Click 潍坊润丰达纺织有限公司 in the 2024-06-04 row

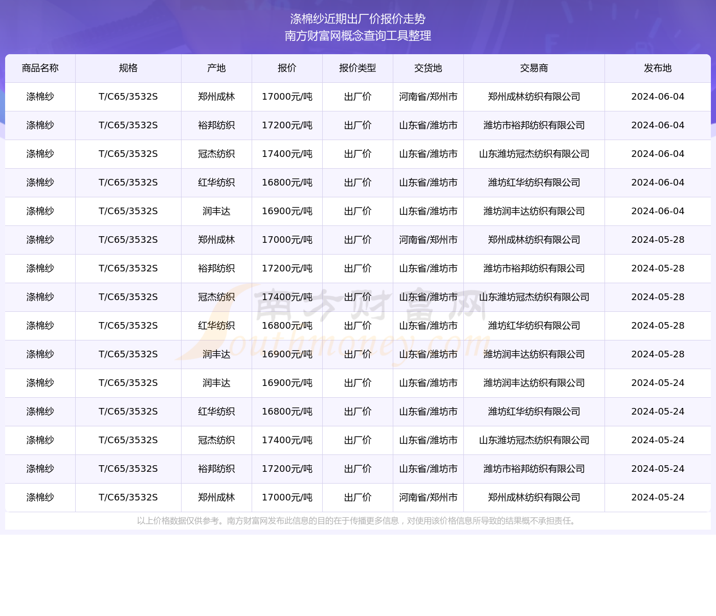point(534,211)
